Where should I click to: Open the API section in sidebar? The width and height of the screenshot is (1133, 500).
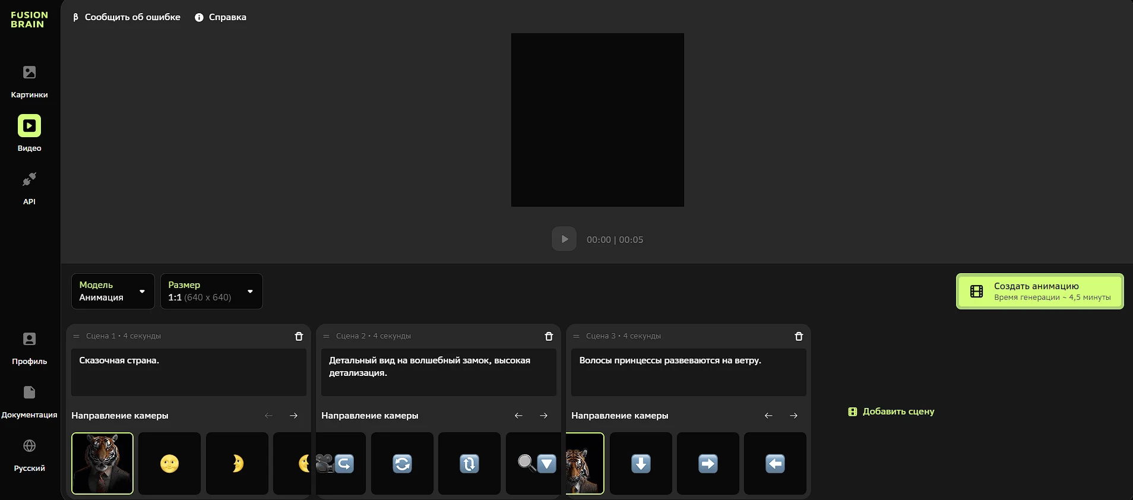[x=29, y=188]
